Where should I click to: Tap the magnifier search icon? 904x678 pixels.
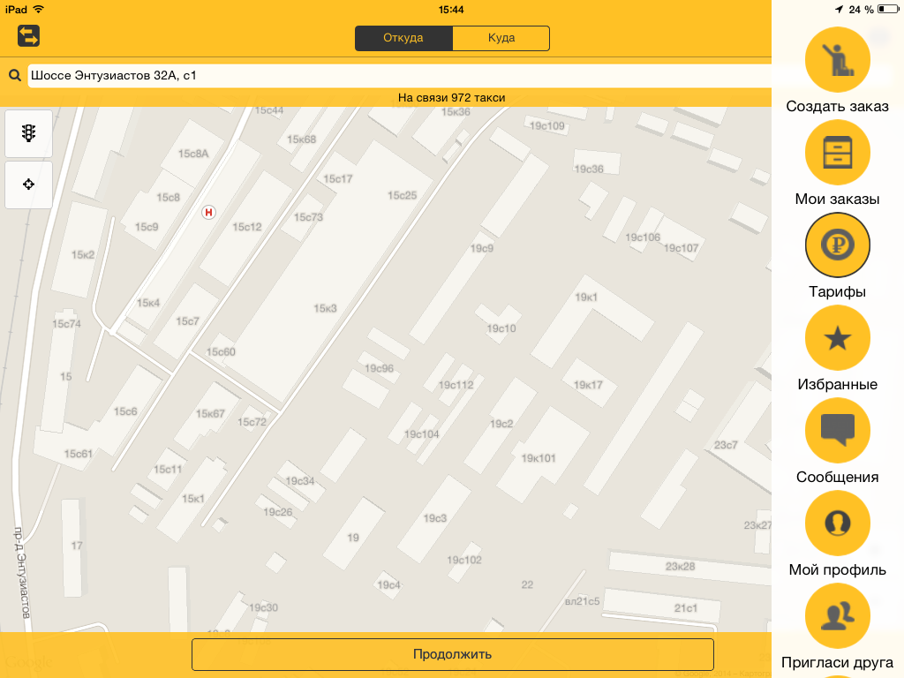coord(15,76)
